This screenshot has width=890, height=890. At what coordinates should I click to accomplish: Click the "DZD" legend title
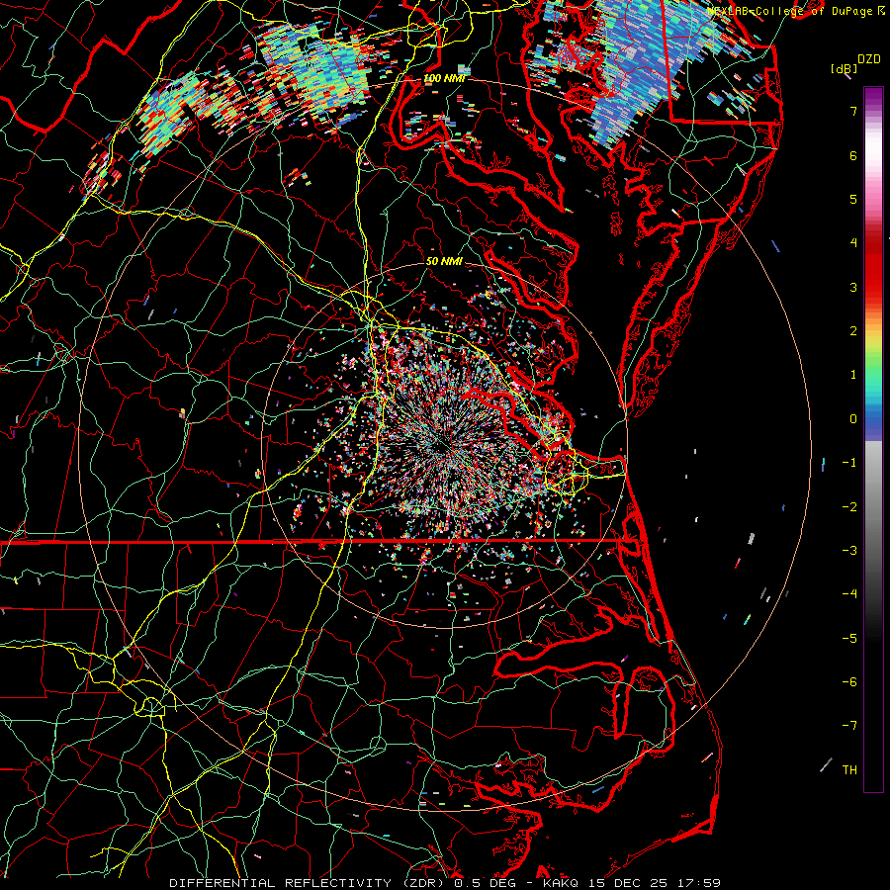click(868, 59)
